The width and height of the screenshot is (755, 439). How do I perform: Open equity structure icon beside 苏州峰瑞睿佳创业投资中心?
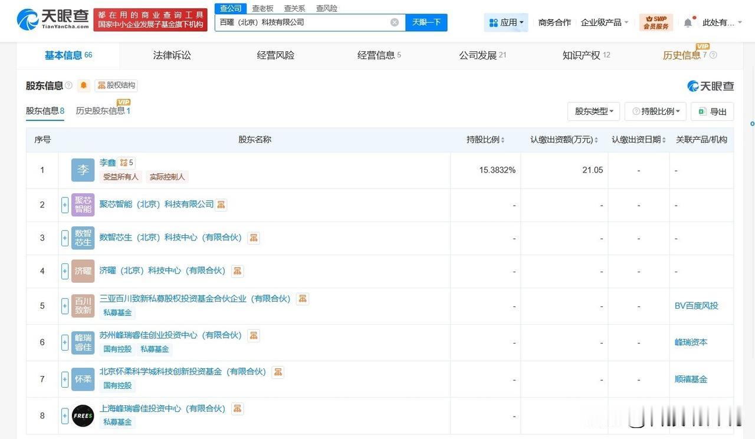point(254,335)
